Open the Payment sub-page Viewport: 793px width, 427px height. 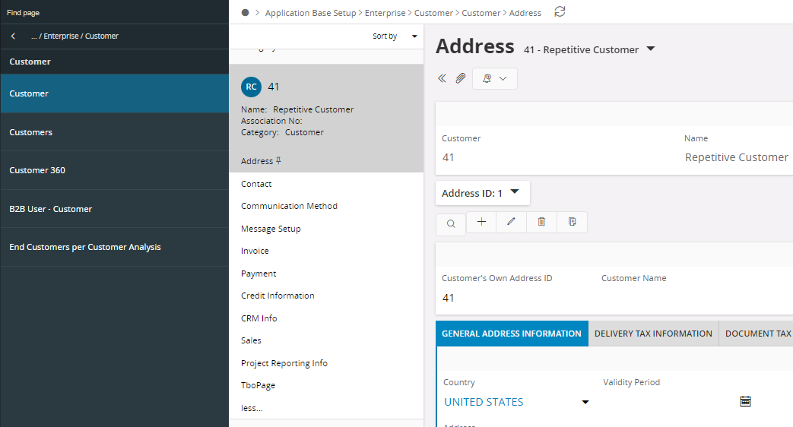[x=259, y=274]
